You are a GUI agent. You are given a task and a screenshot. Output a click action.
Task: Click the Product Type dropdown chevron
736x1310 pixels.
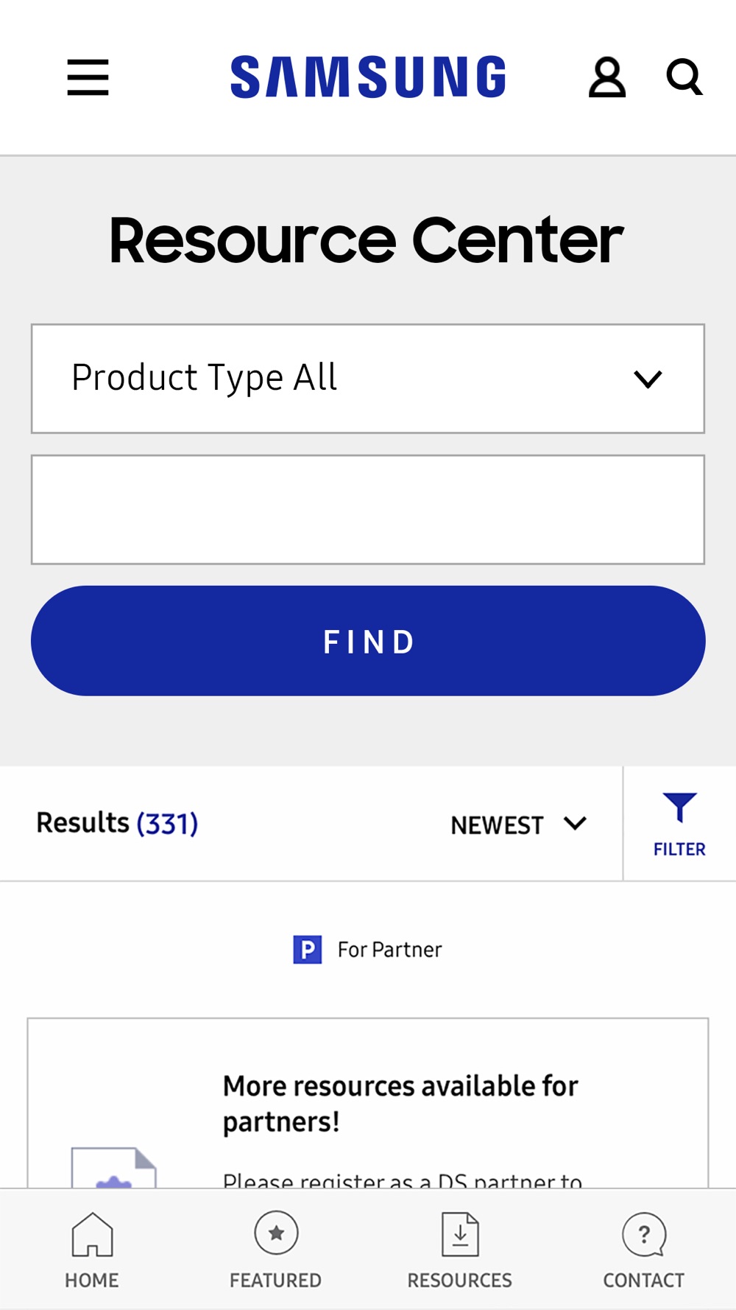point(648,379)
